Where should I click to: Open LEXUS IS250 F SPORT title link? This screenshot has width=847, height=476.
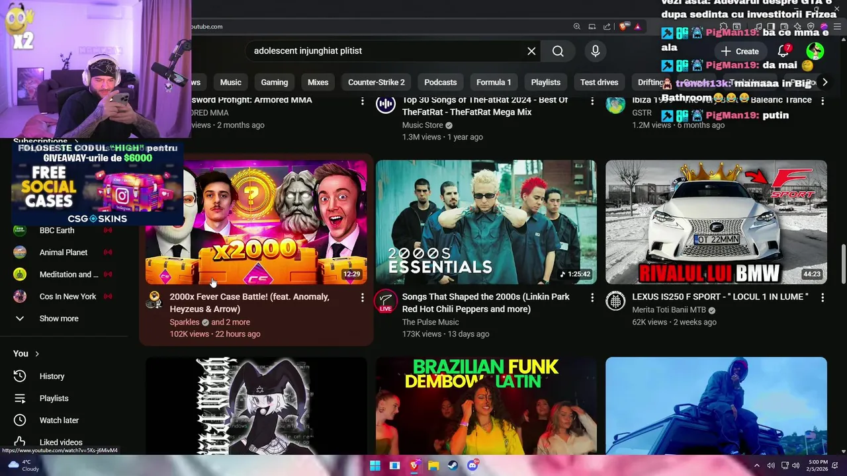coord(720,297)
